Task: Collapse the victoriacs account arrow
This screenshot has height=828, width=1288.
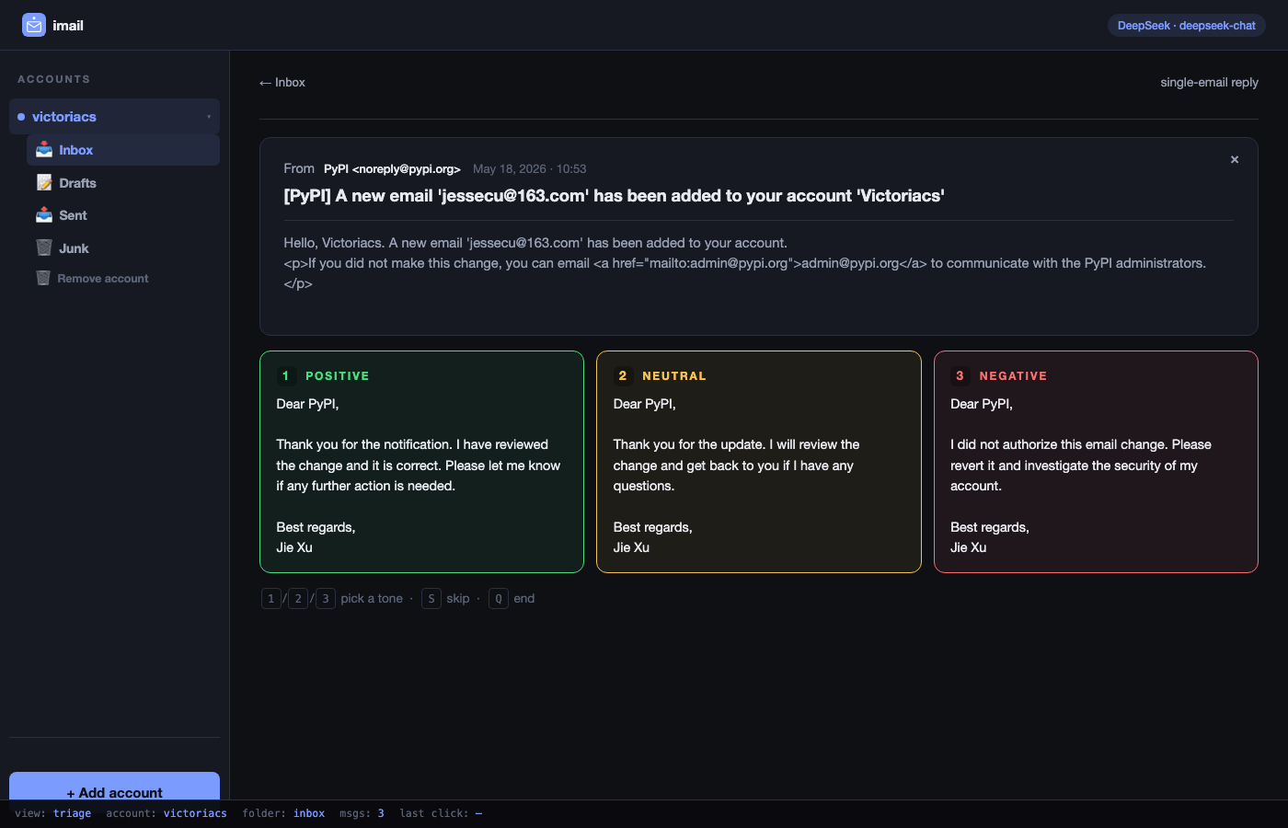Action: (x=209, y=117)
